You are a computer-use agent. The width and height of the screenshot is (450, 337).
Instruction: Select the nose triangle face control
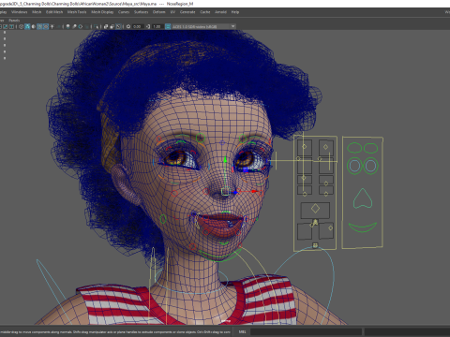point(363,198)
